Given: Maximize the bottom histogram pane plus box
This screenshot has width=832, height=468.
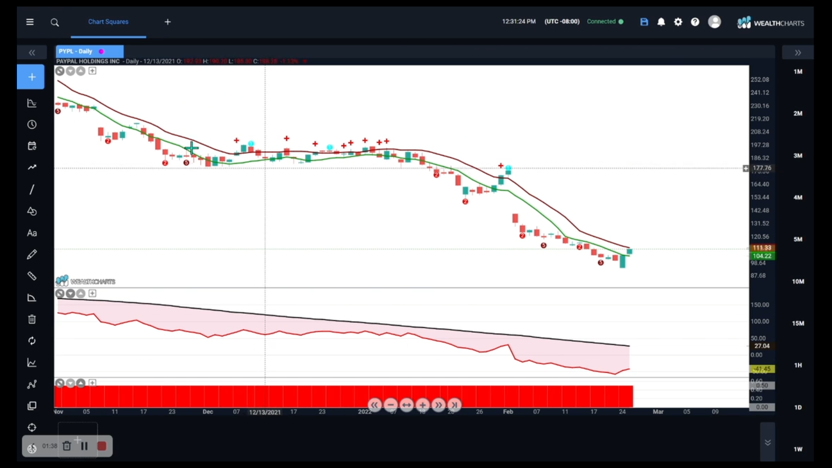Looking at the screenshot, I should click(x=92, y=383).
